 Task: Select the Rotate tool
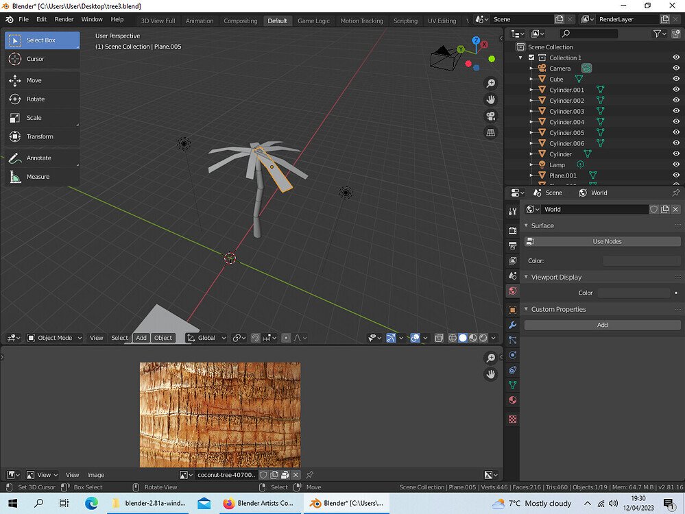click(43, 99)
